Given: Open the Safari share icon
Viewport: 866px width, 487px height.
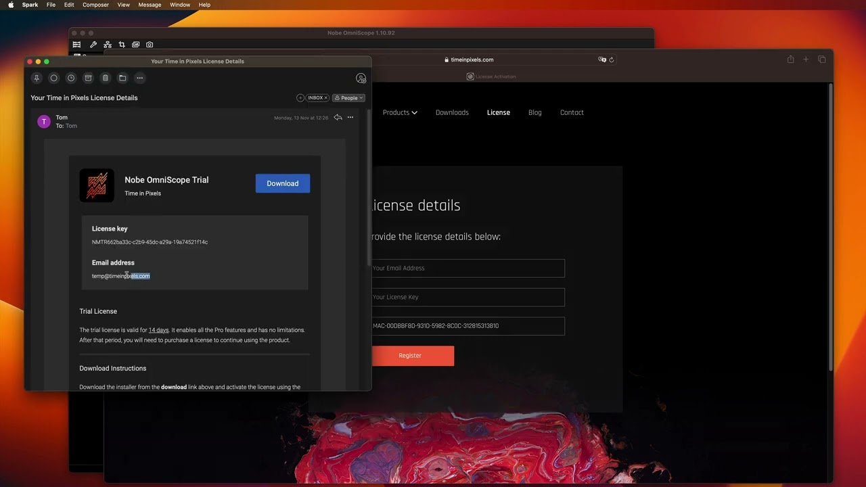Looking at the screenshot, I should 790,60.
